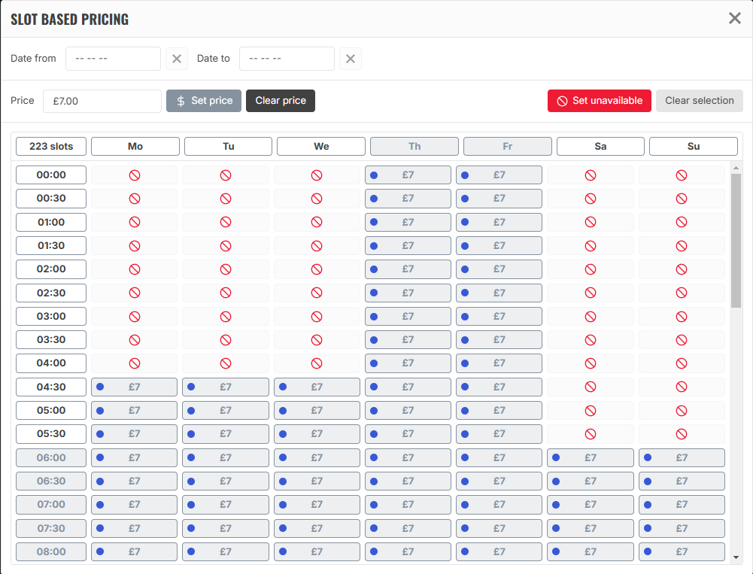Click unavailable icon for Sunday 03:30

(682, 340)
